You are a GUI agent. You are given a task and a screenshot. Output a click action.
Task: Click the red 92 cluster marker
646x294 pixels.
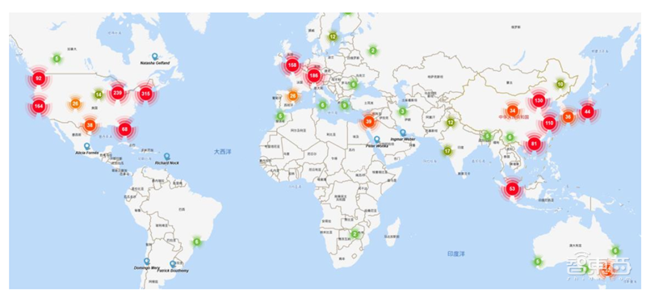click(39, 78)
